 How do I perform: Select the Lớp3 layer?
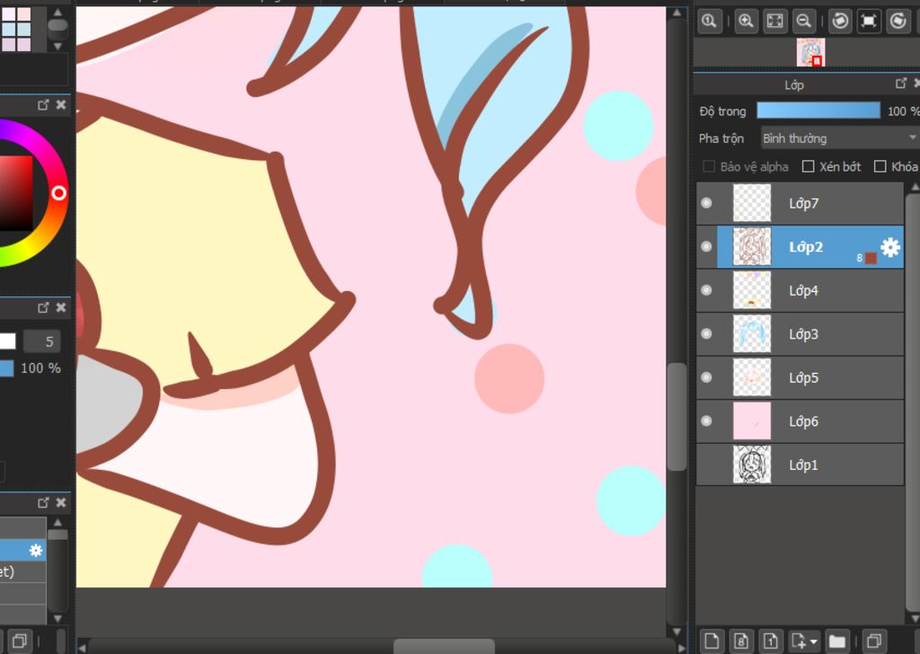pos(804,334)
